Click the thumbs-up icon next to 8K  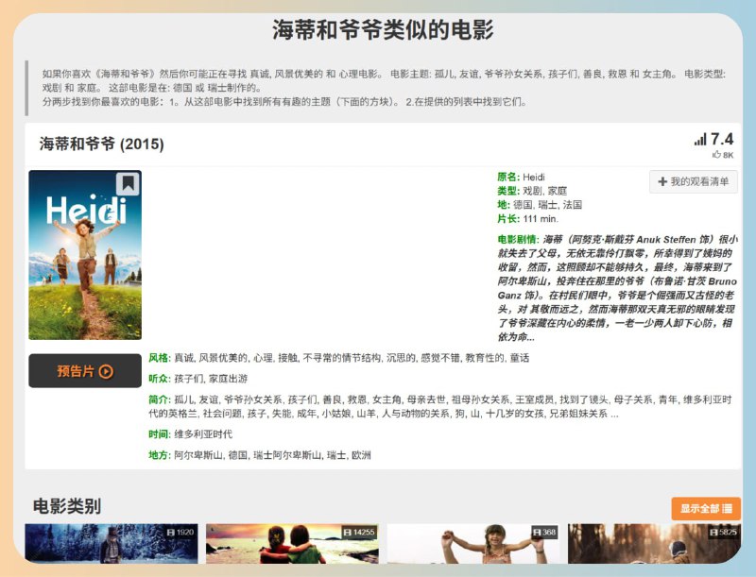tap(716, 155)
